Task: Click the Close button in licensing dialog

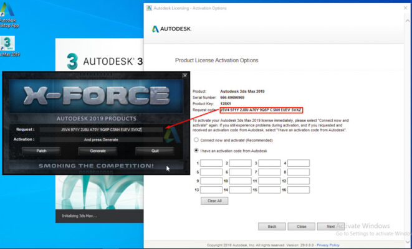Action: [302, 227]
